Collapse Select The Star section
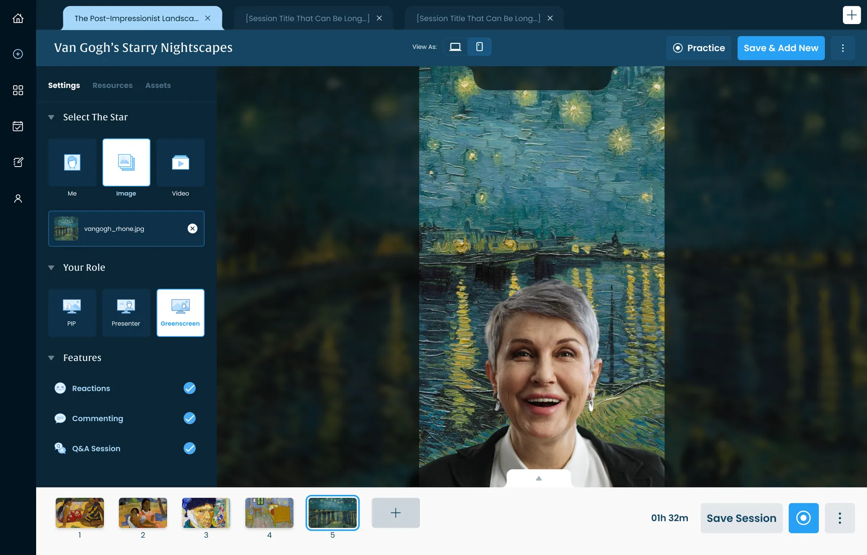Image resolution: width=867 pixels, height=555 pixels. (x=51, y=117)
